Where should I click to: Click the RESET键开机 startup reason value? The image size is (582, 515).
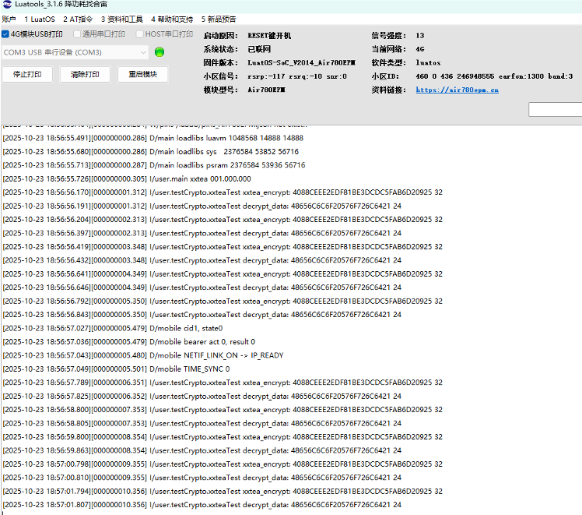(269, 36)
